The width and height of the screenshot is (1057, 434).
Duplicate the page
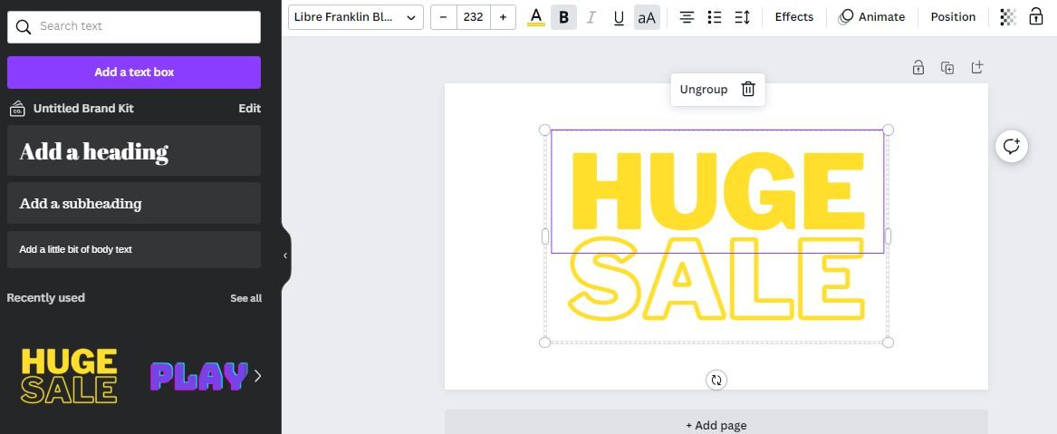(947, 67)
